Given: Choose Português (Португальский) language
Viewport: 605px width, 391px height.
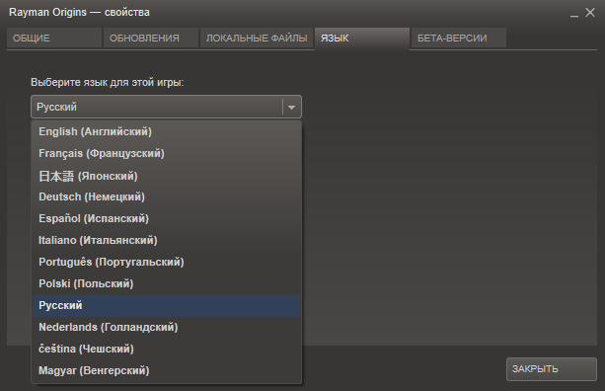Looking at the screenshot, I should pos(166,262).
